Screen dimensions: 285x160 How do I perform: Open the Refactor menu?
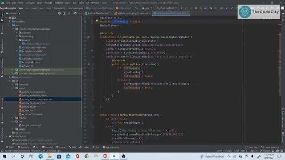point(59,3)
